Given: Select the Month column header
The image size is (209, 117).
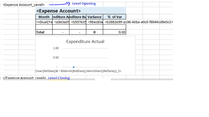Looking at the screenshot, I should coord(44,17).
